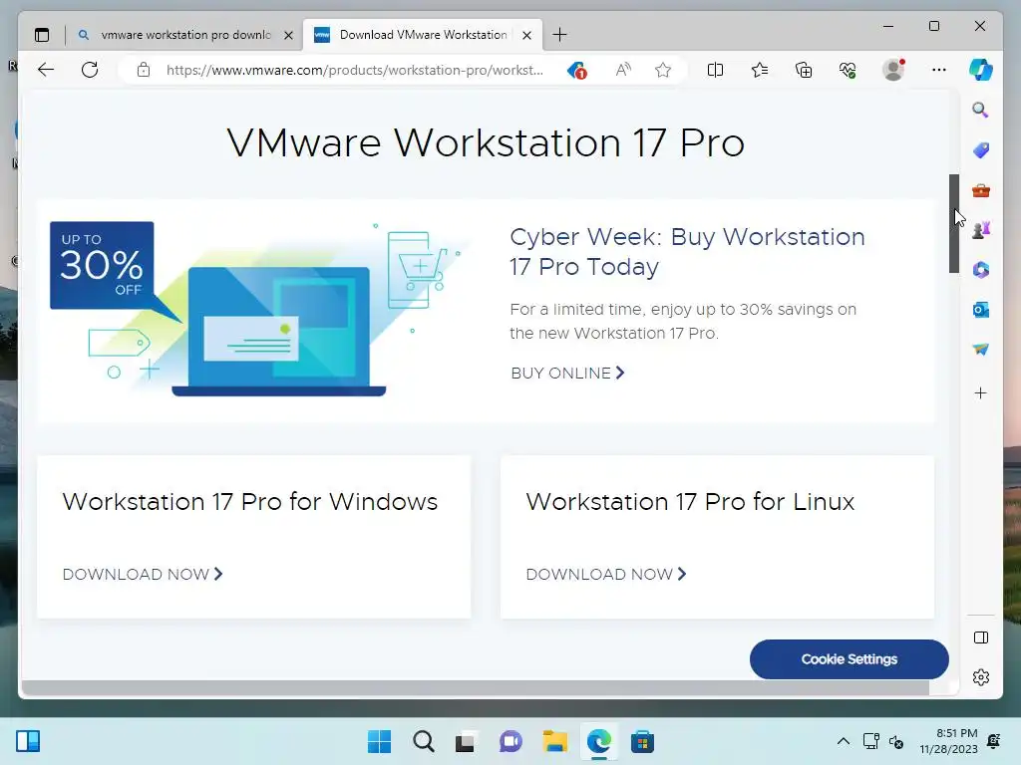The width and height of the screenshot is (1021, 765).
Task: Open the shopping price tag notification icon
Action: tap(577, 70)
